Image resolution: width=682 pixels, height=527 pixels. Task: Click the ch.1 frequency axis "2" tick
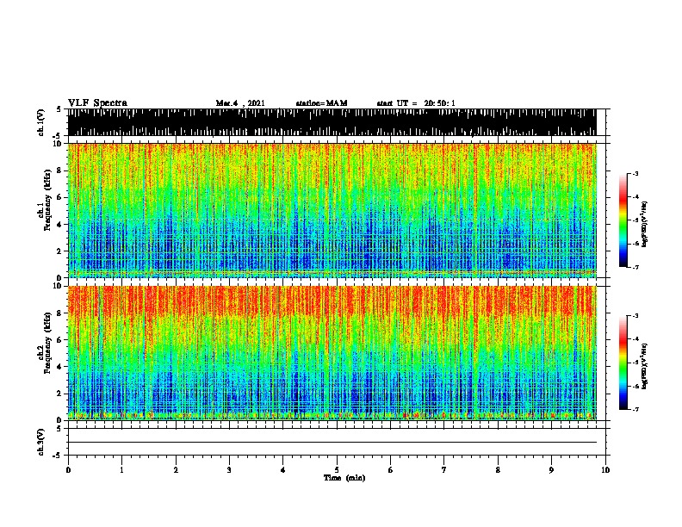(x=60, y=251)
